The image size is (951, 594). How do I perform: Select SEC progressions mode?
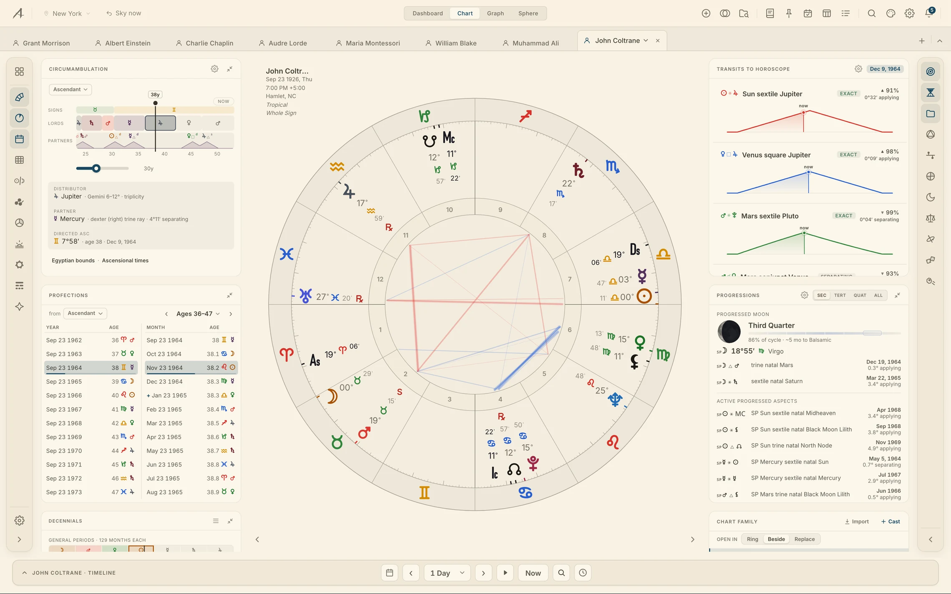821,295
